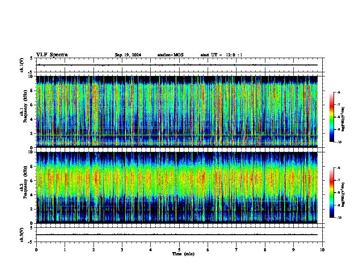Click time-axis tick label "0"
363x280 pixels.
tap(36, 250)
